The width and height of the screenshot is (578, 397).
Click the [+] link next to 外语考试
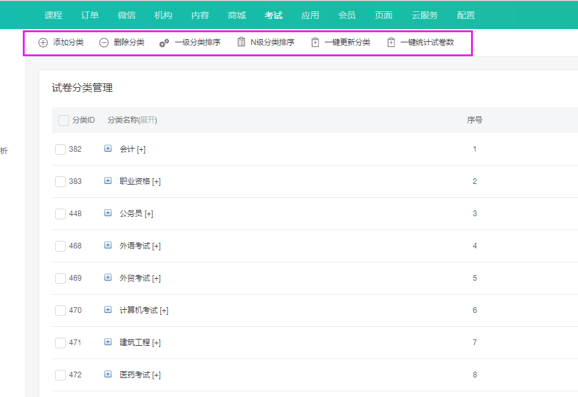pos(156,246)
